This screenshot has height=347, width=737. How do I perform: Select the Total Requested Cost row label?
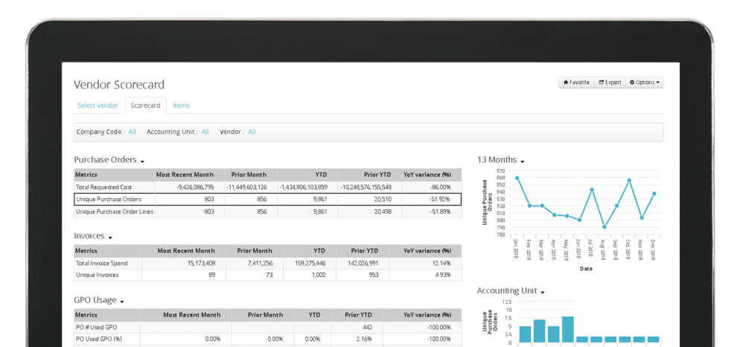pyautogui.click(x=104, y=187)
